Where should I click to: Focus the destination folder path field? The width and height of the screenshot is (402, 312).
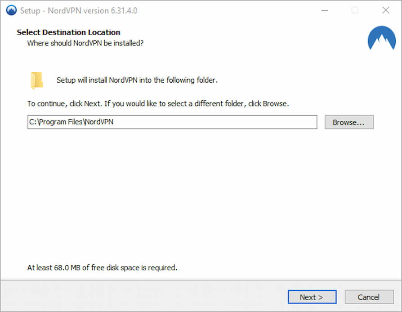point(172,122)
